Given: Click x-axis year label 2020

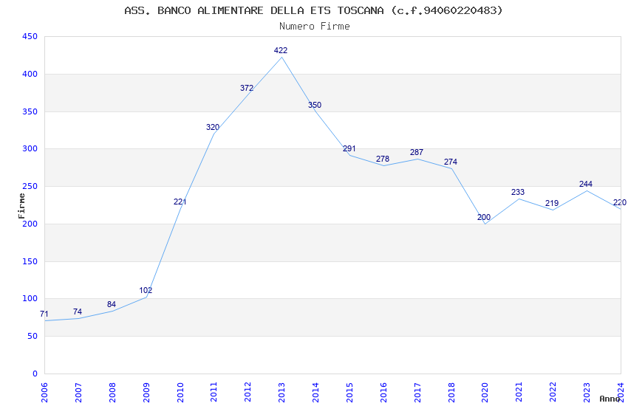Looking at the screenshot, I should [x=485, y=393].
